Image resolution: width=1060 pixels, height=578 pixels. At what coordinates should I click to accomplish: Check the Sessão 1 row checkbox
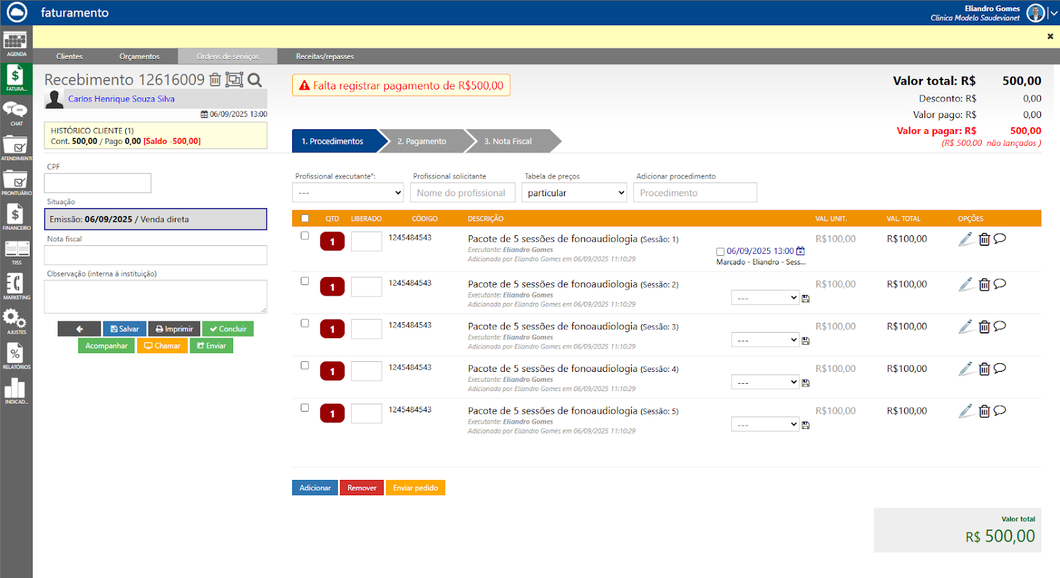[305, 235]
